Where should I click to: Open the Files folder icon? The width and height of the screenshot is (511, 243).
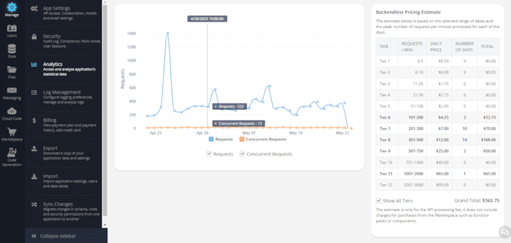[x=11, y=70]
